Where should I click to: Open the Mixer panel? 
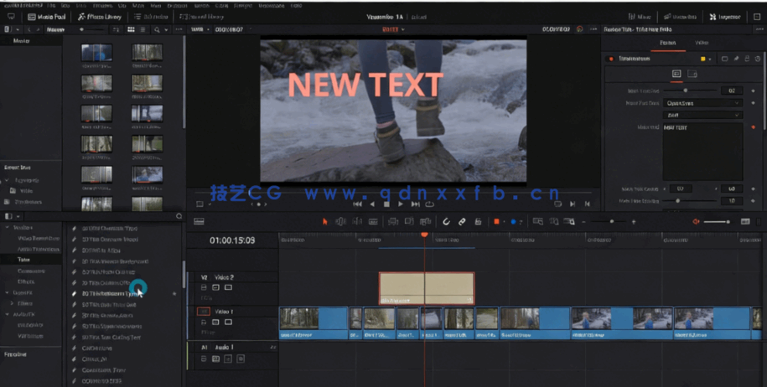(640, 17)
